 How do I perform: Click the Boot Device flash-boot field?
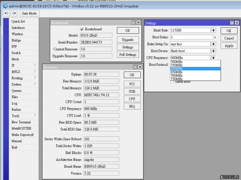point(191,51)
